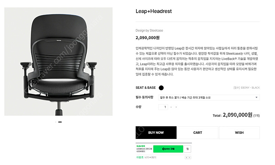Click the quantity input field
Screen dimensions: 275x165
pos(163,107)
